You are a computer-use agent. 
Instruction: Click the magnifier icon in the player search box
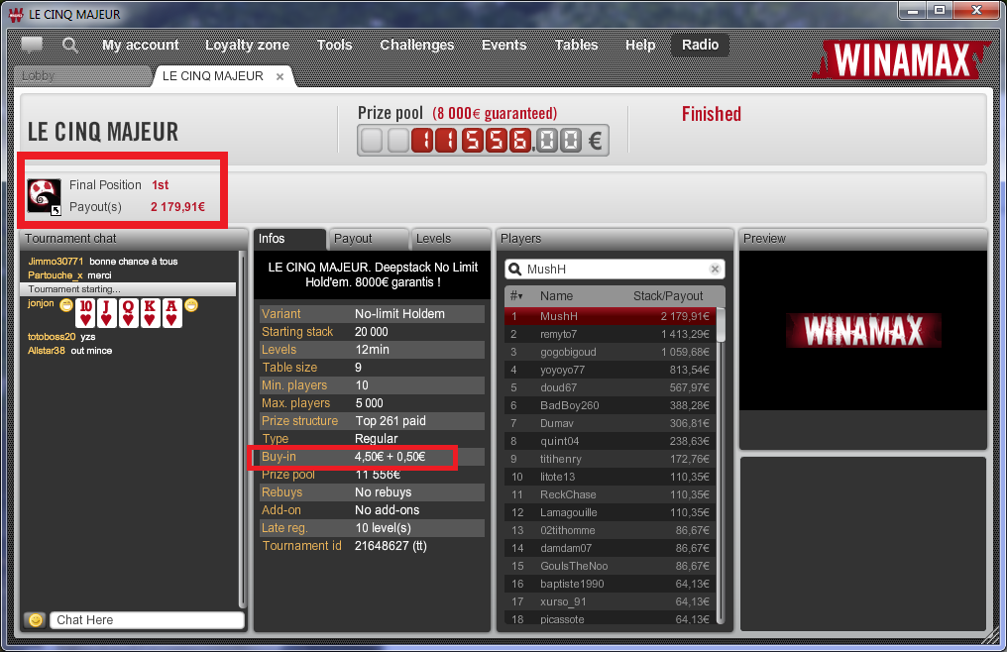point(514,270)
